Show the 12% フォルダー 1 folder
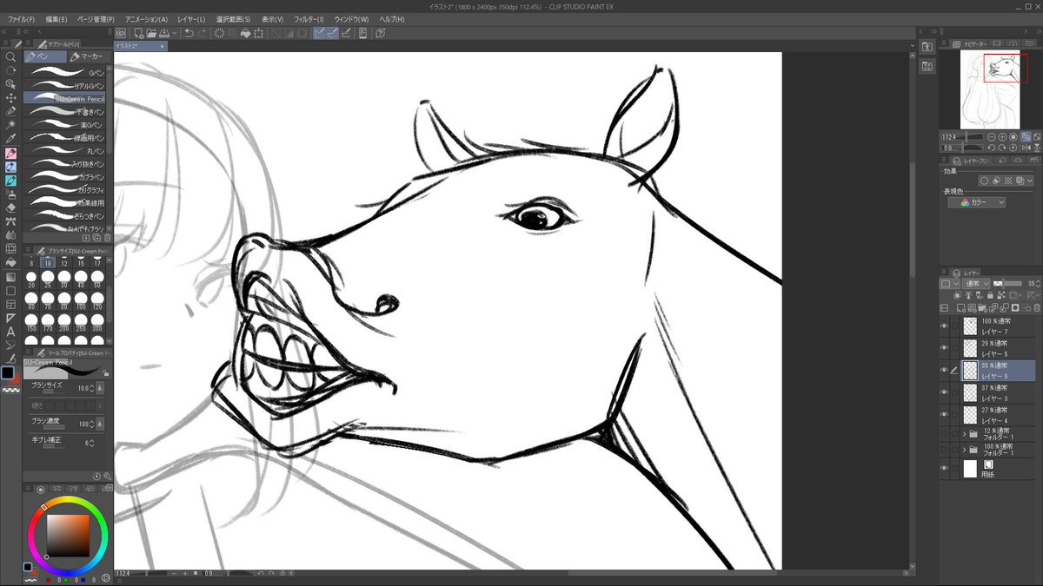Viewport: 1043px width, 586px height. 945,433
